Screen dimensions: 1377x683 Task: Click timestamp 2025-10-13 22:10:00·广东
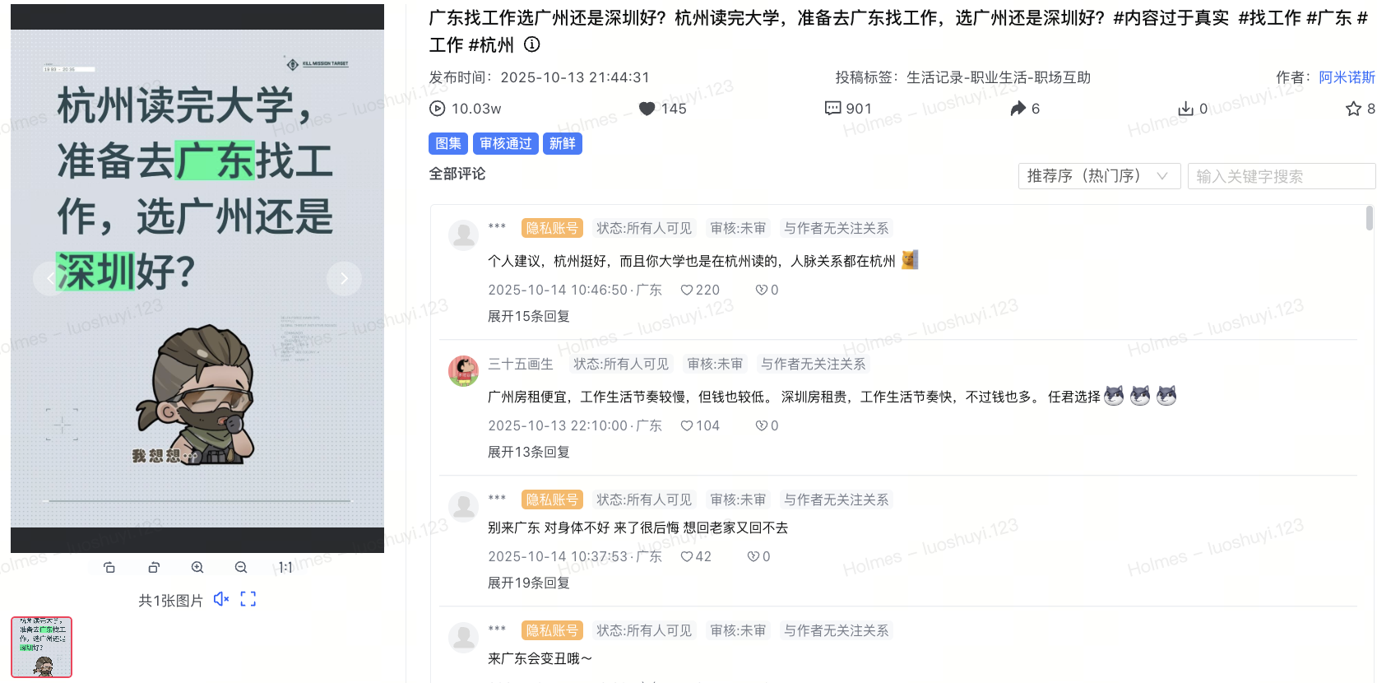575,425
